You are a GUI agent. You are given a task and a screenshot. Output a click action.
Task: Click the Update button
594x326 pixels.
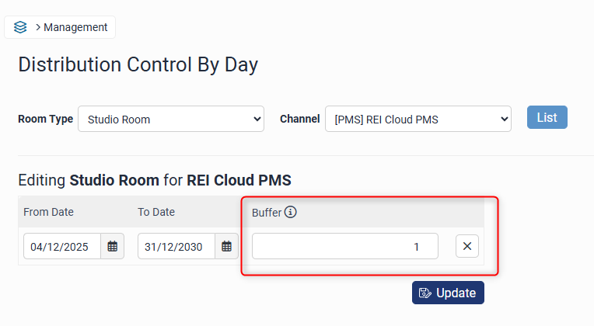[448, 293]
